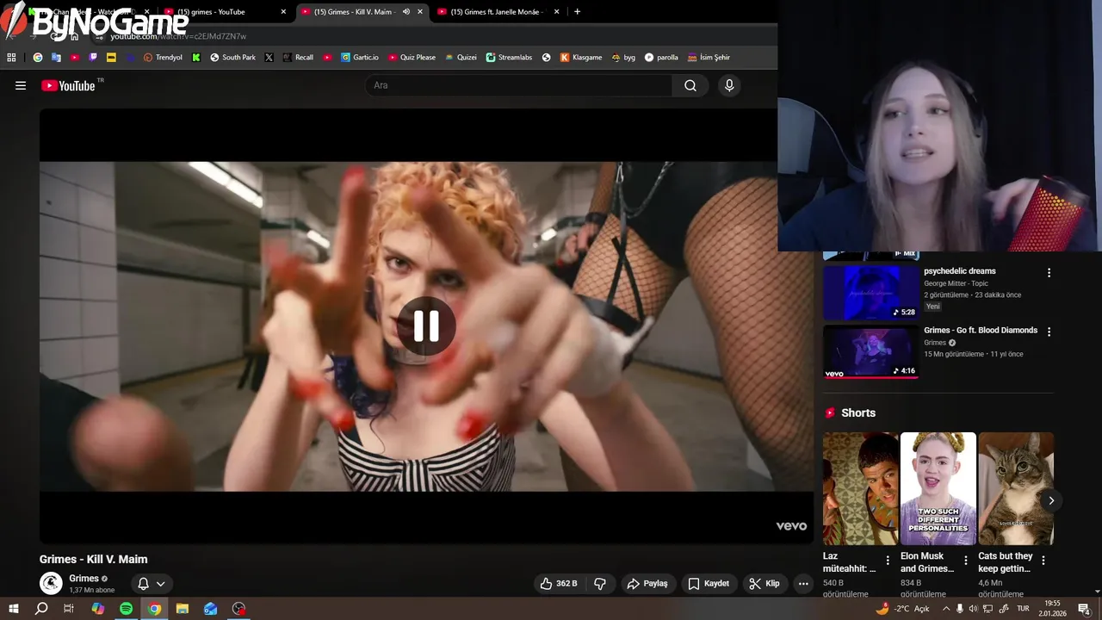Switch to the grimes - YouTube tab
Screen dimensions: 1102x620
click(x=225, y=12)
